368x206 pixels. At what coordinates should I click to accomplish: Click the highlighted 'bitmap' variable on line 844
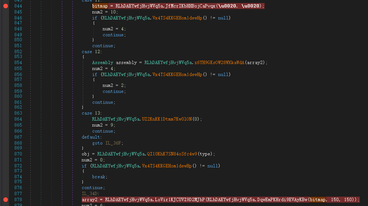pos(100,6)
